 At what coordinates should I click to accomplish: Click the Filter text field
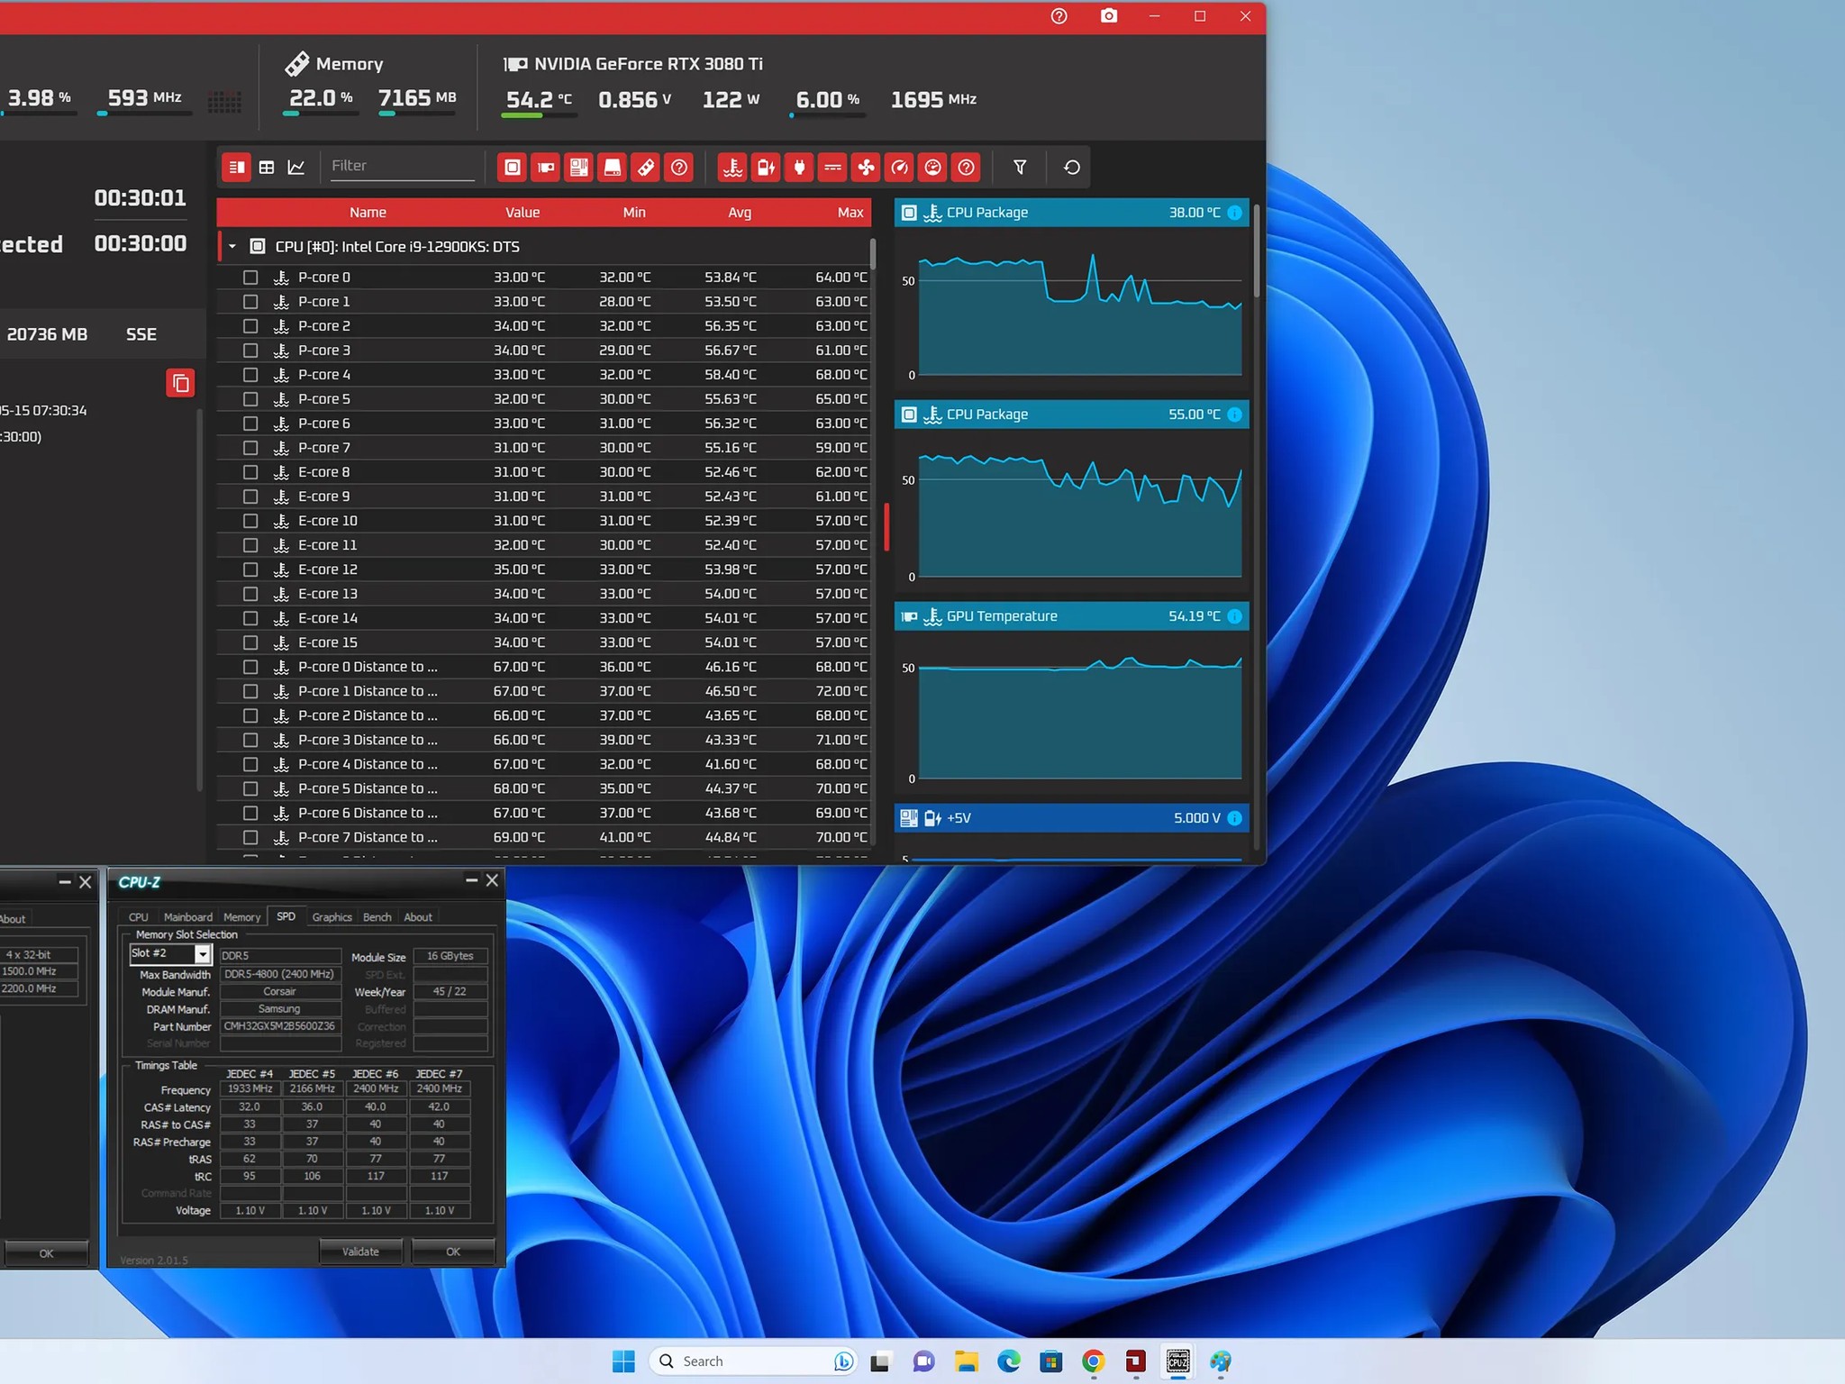click(402, 166)
